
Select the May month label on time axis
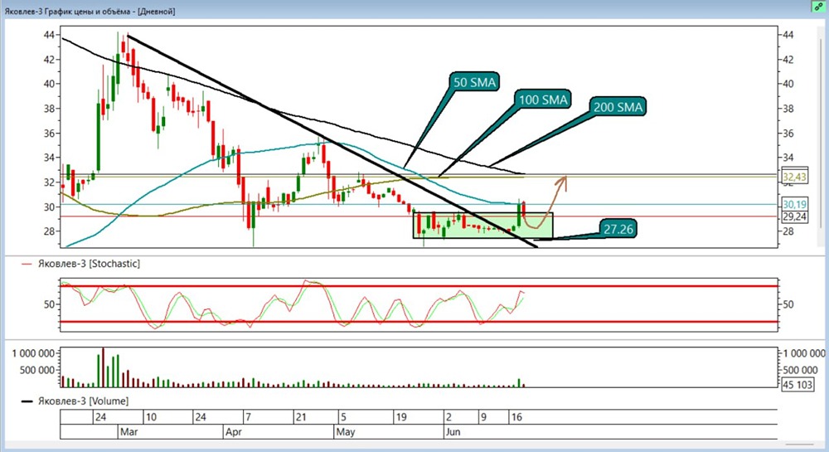(345, 432)
